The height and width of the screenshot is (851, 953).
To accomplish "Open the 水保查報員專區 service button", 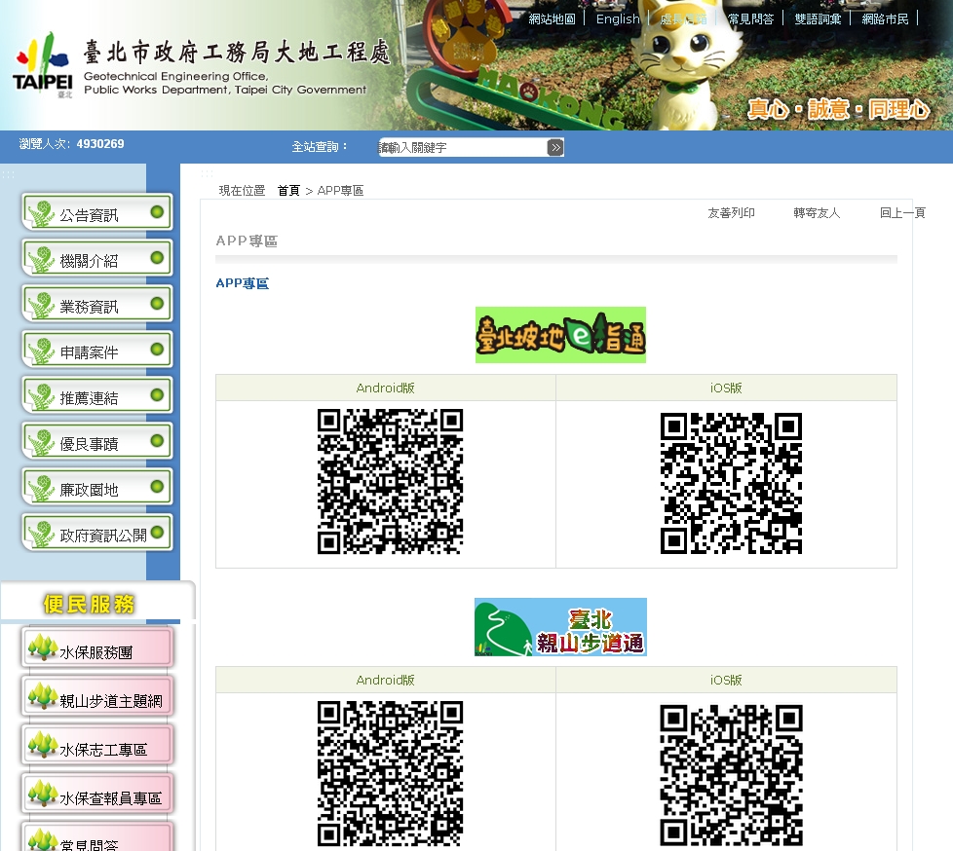I will click(97, 795).
